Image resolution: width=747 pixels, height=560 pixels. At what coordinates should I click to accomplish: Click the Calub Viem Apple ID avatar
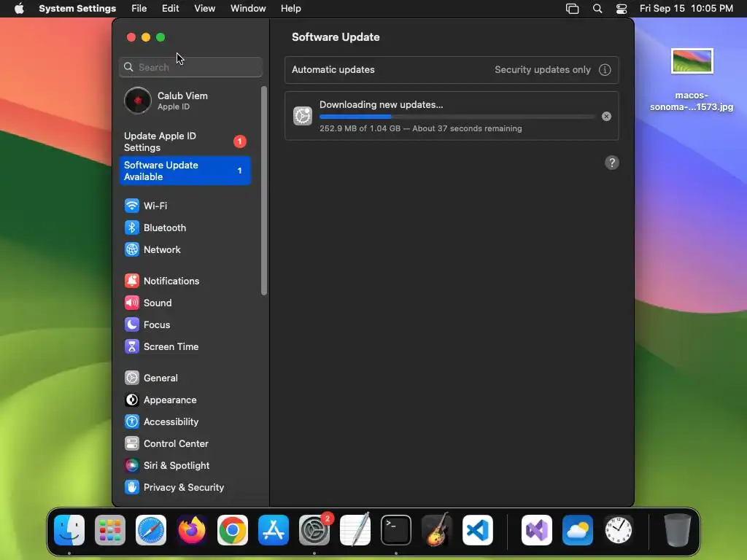138,101
